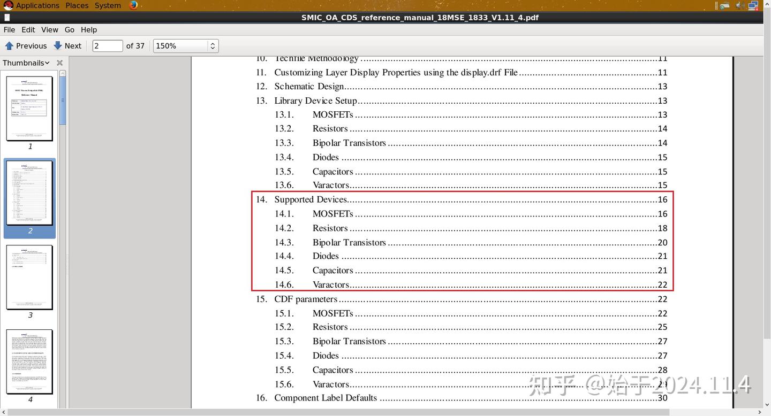Open the System menu in top panel
This screenshot has width=771, height=416.
tap(108, 5)
